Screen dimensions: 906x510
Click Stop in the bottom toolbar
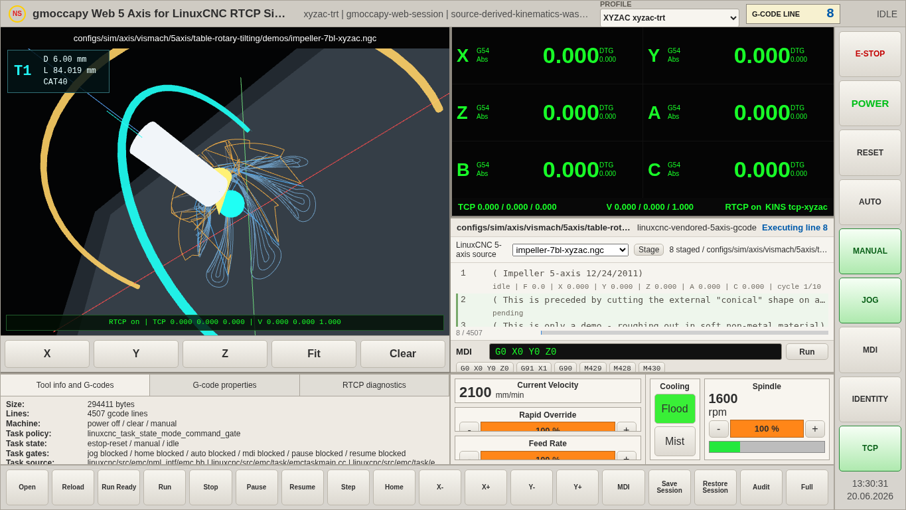point(210,487)
